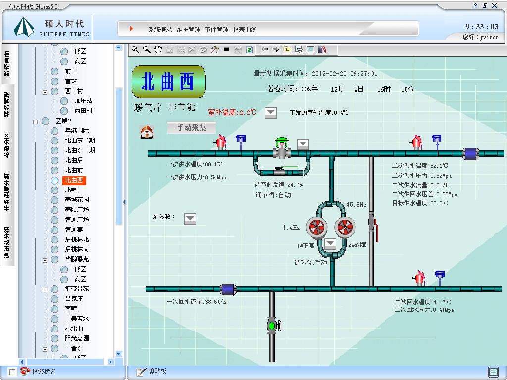Toggle the 报警状态 checkbox
The height and width of the screenshot is (380, 507).
coord(12,372)
